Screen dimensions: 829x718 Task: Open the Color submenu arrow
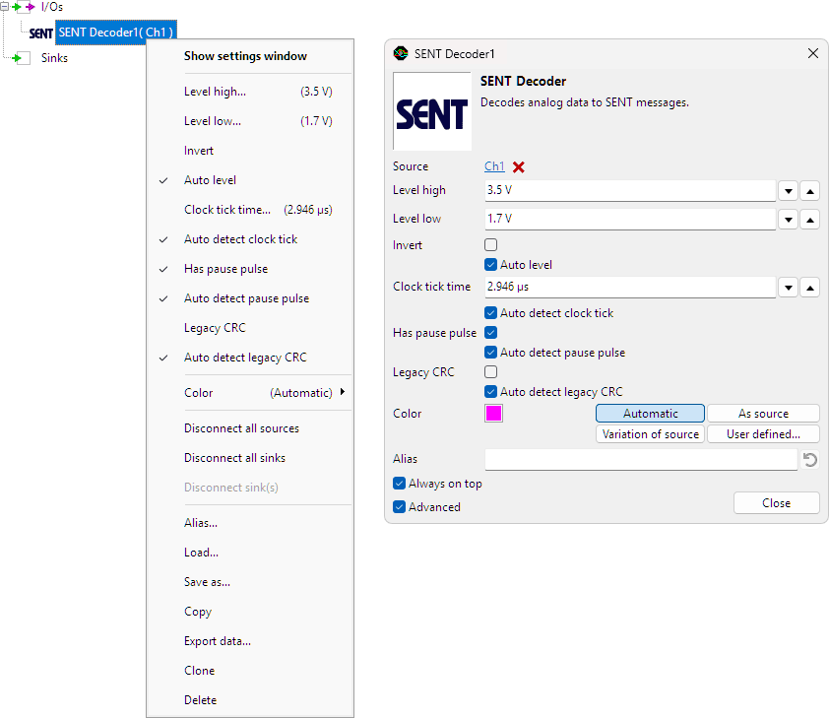point(343,392)
